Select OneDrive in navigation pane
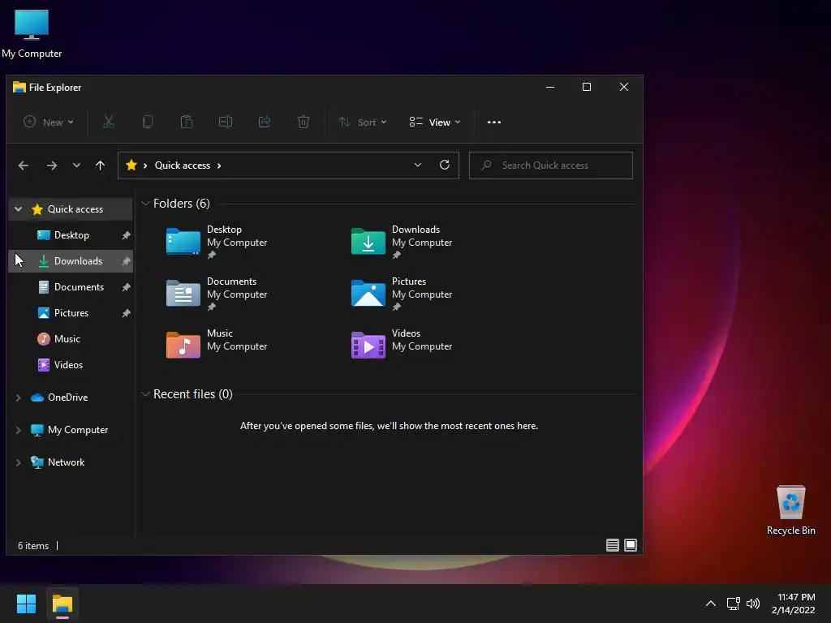Viewport: 831px width, 623px height. coord(71,397)
